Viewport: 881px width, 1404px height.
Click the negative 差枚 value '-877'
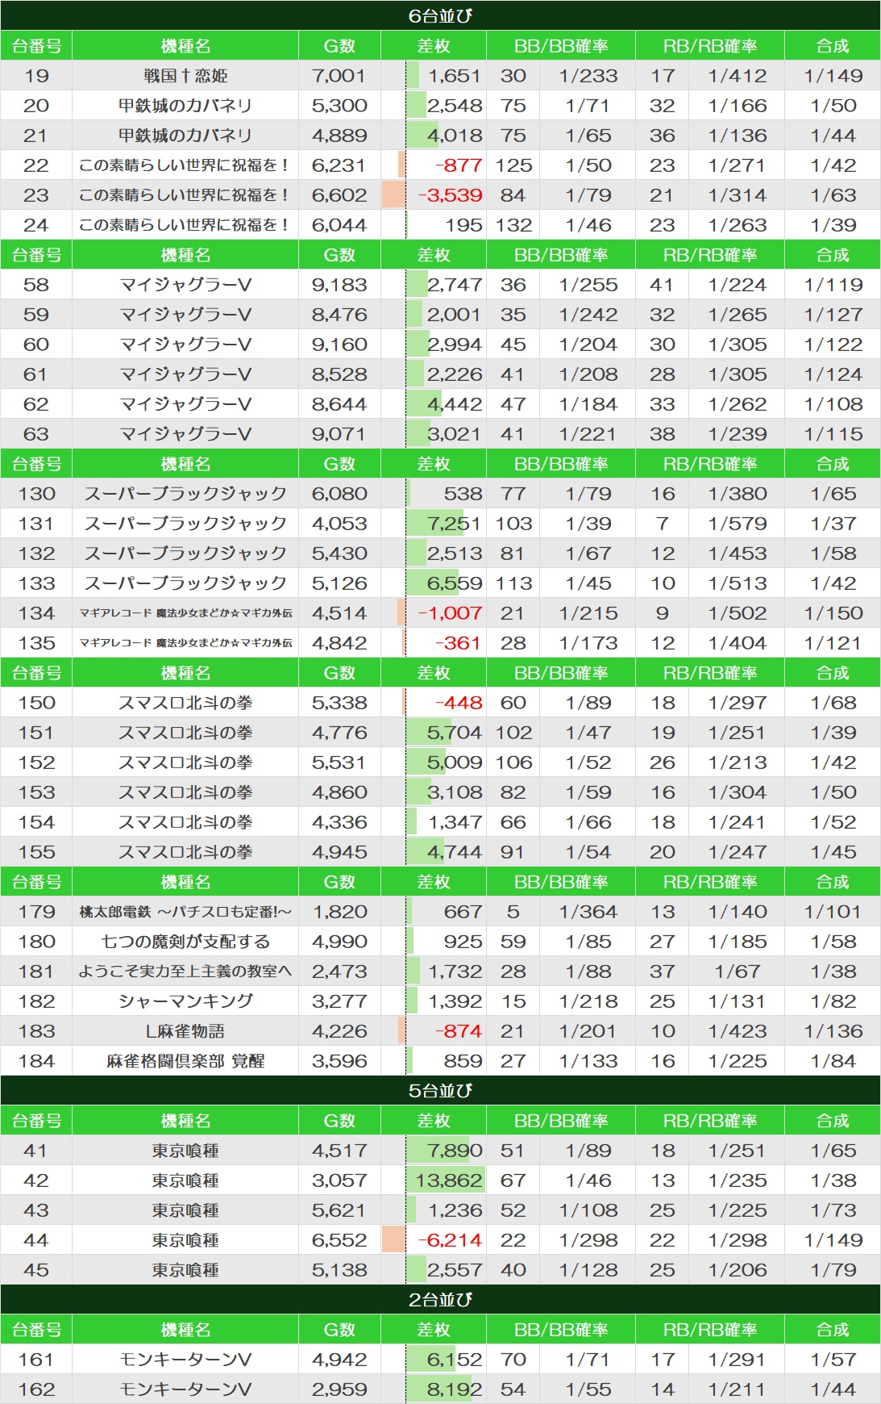tap(459, 165)
